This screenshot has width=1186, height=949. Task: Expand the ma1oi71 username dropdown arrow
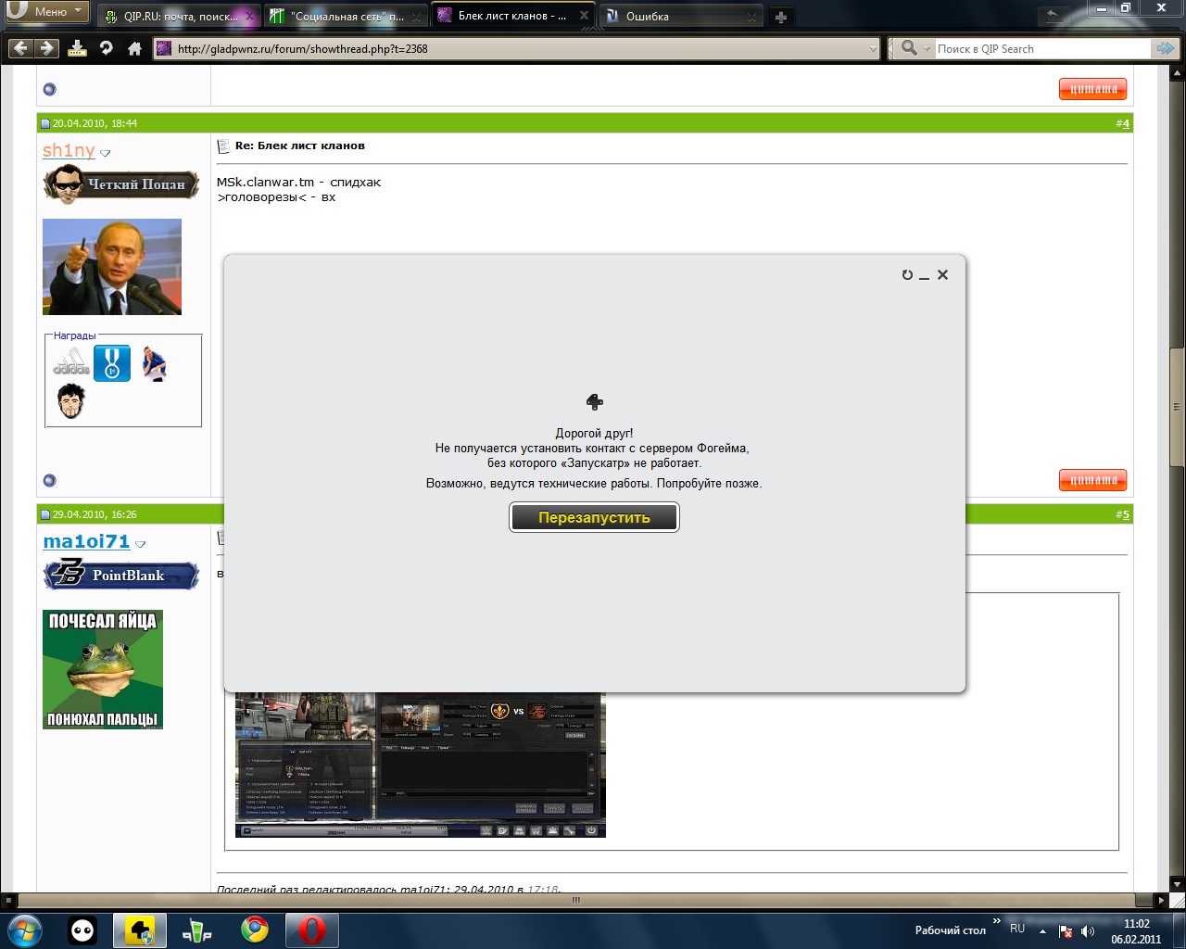click(141, 544)
